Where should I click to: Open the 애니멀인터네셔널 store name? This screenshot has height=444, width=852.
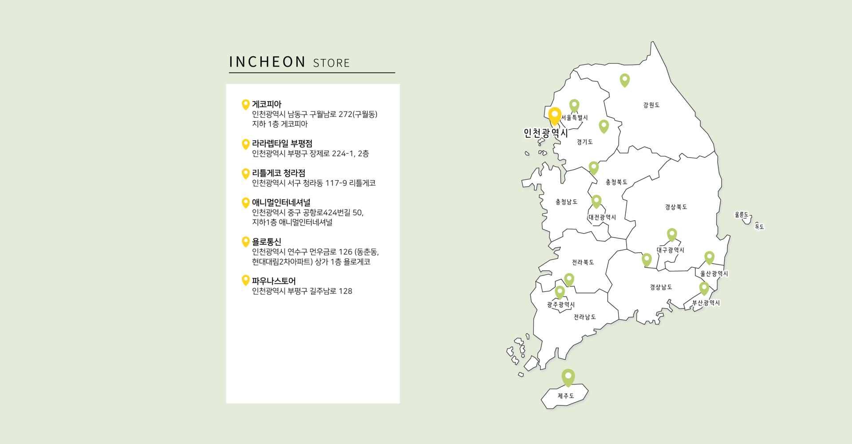tap(281, 202)
